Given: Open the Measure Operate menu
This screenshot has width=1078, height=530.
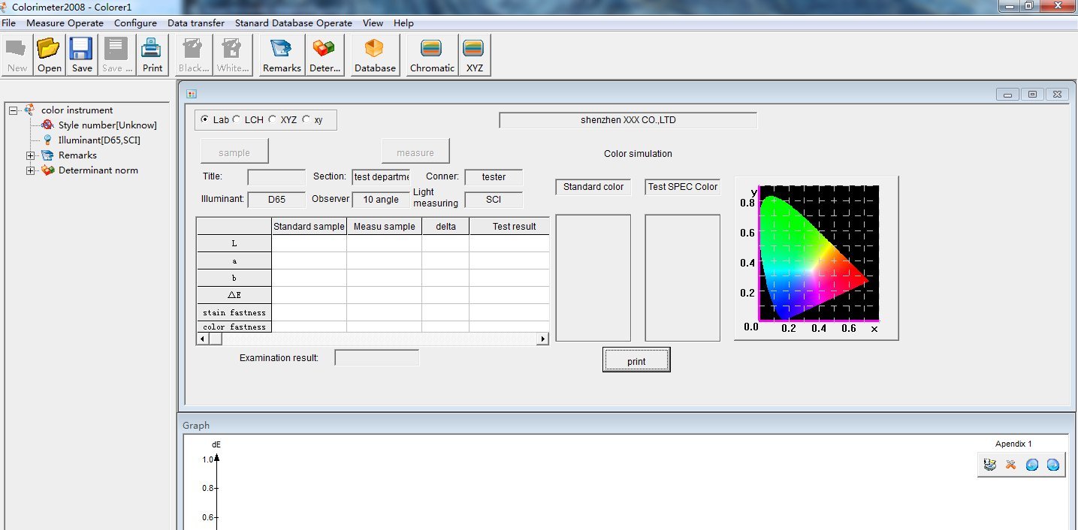Looking at the screenshot, I should 65,23.
